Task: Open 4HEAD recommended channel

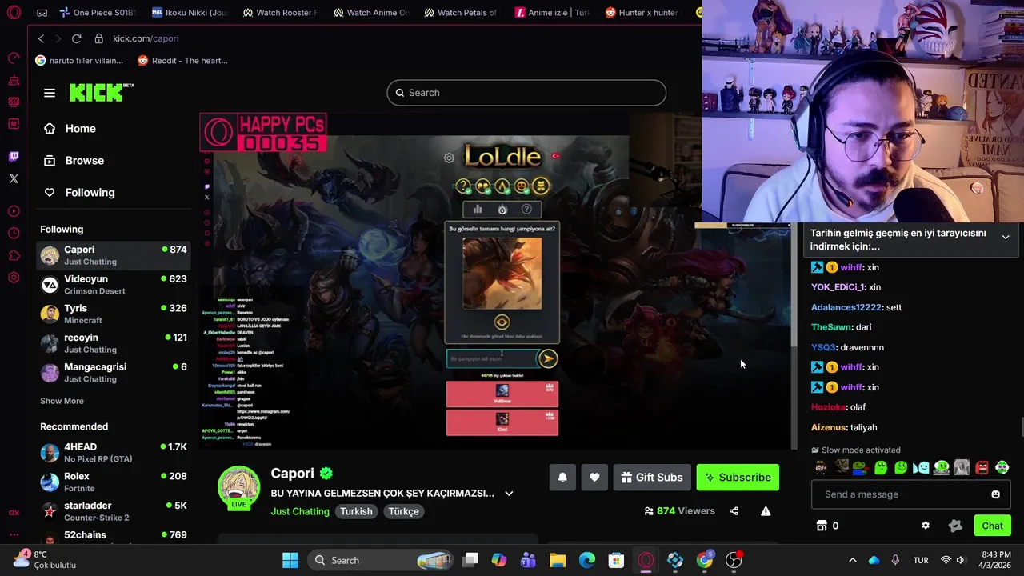Action: point(114,453)
